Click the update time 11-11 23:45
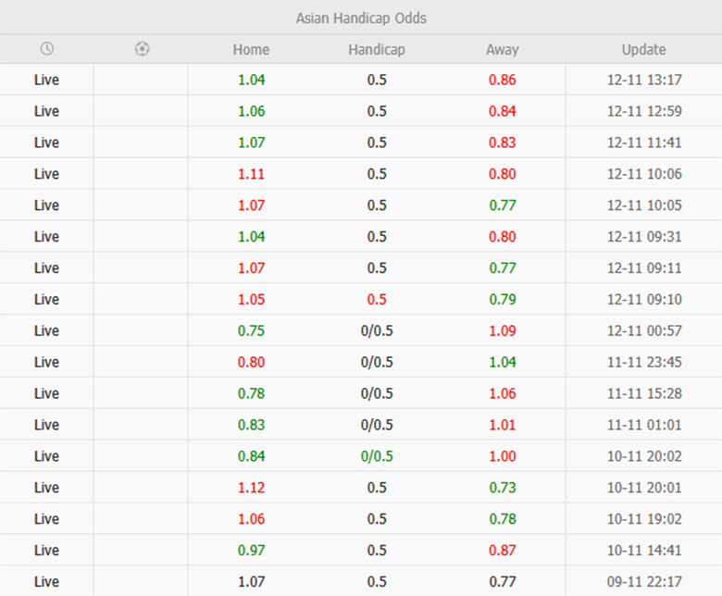 pos(644,363)
